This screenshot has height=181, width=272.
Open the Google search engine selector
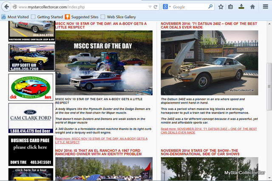tap(167, 7)
